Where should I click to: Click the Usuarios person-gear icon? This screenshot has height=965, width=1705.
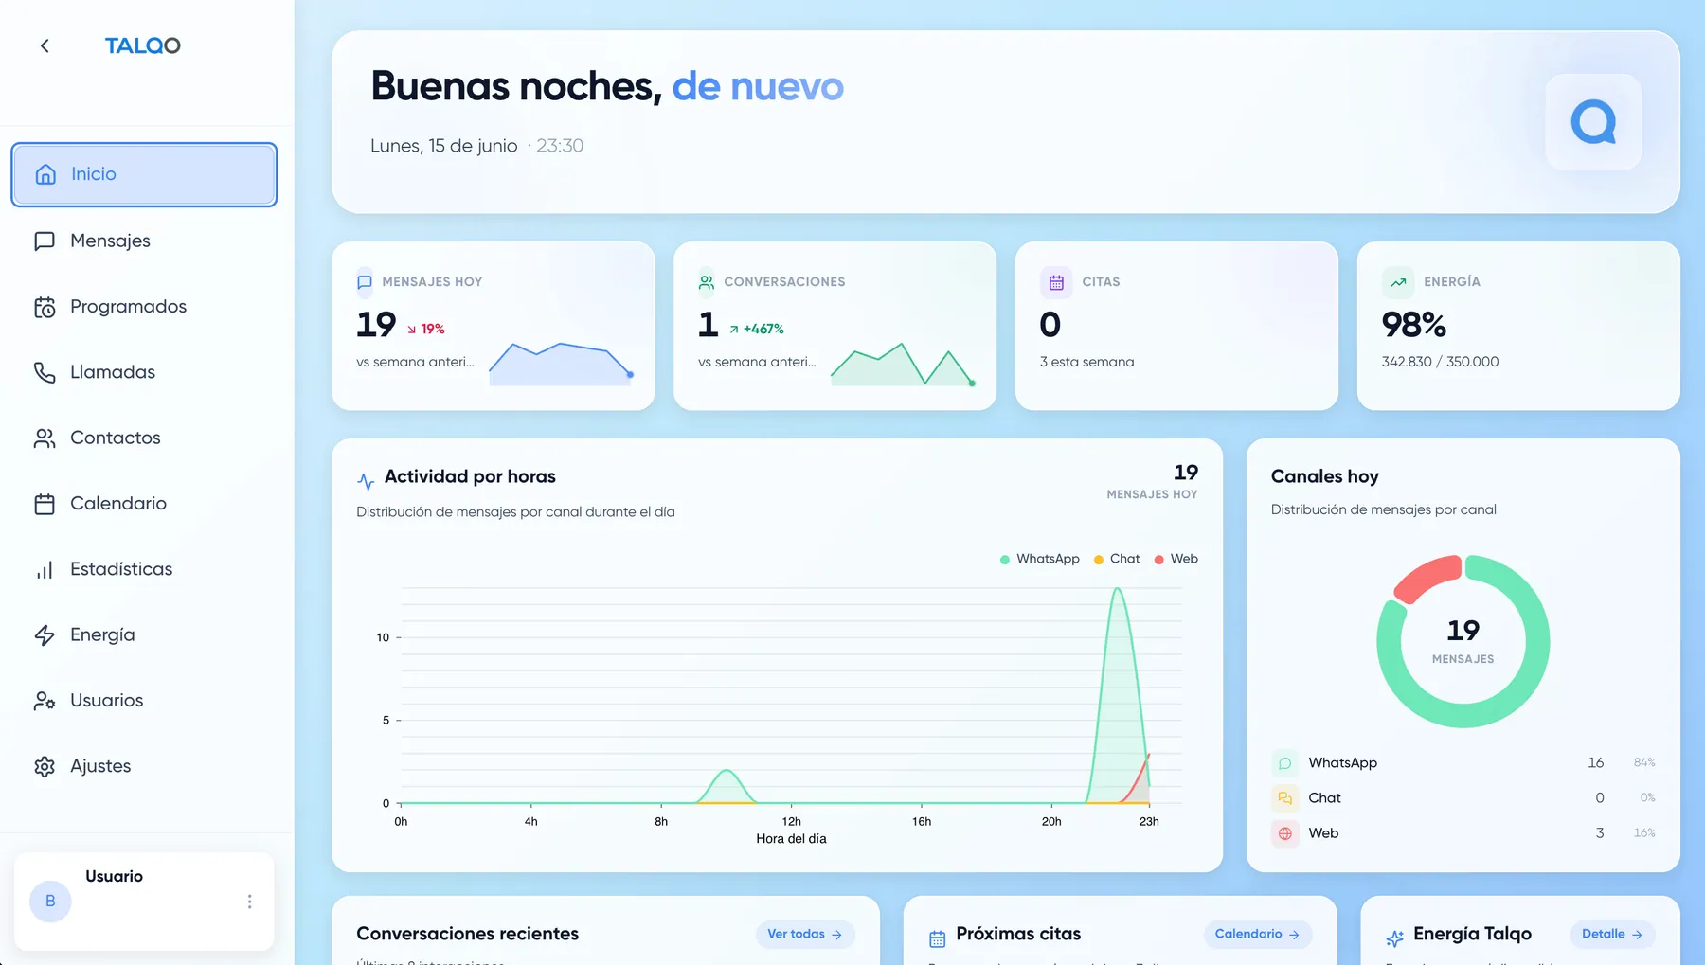[x=45, y=701]
